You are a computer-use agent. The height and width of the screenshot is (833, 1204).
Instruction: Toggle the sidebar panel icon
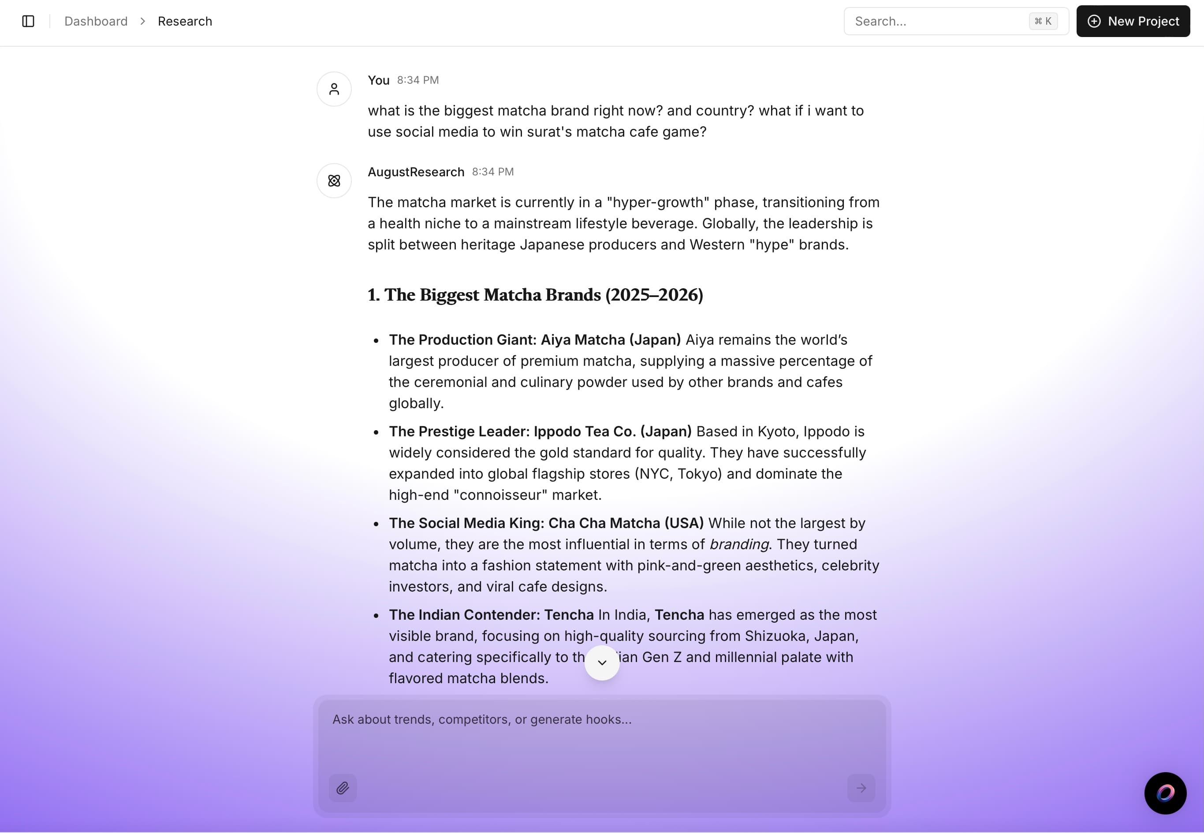28,22
